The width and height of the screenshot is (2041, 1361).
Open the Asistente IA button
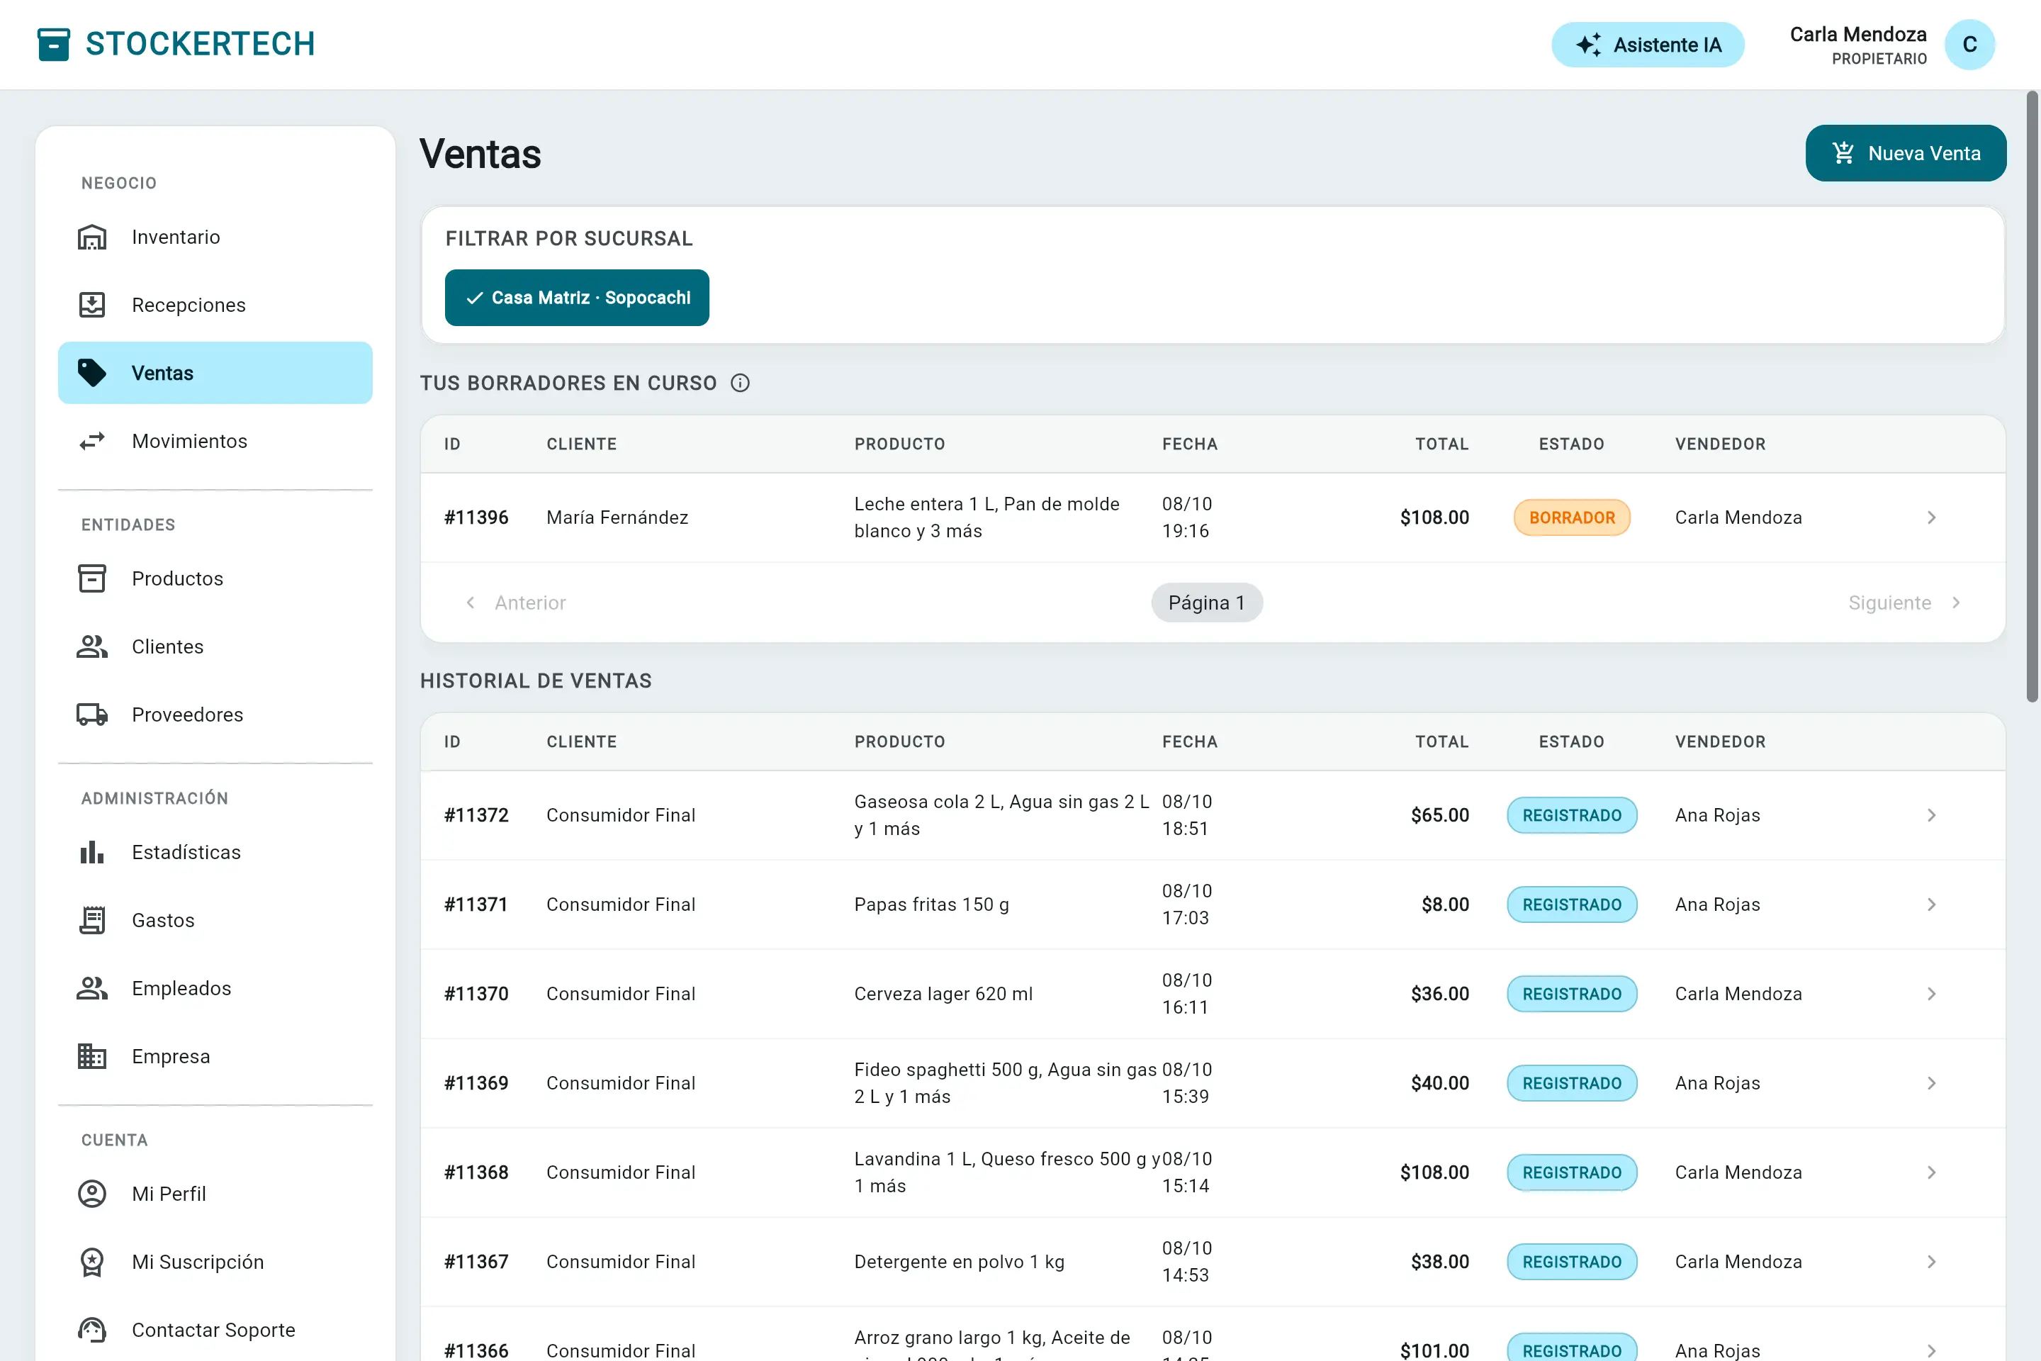1647,44
